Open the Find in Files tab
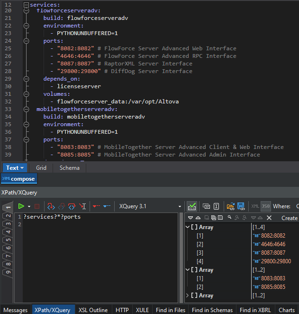 [x=170, y=310]
